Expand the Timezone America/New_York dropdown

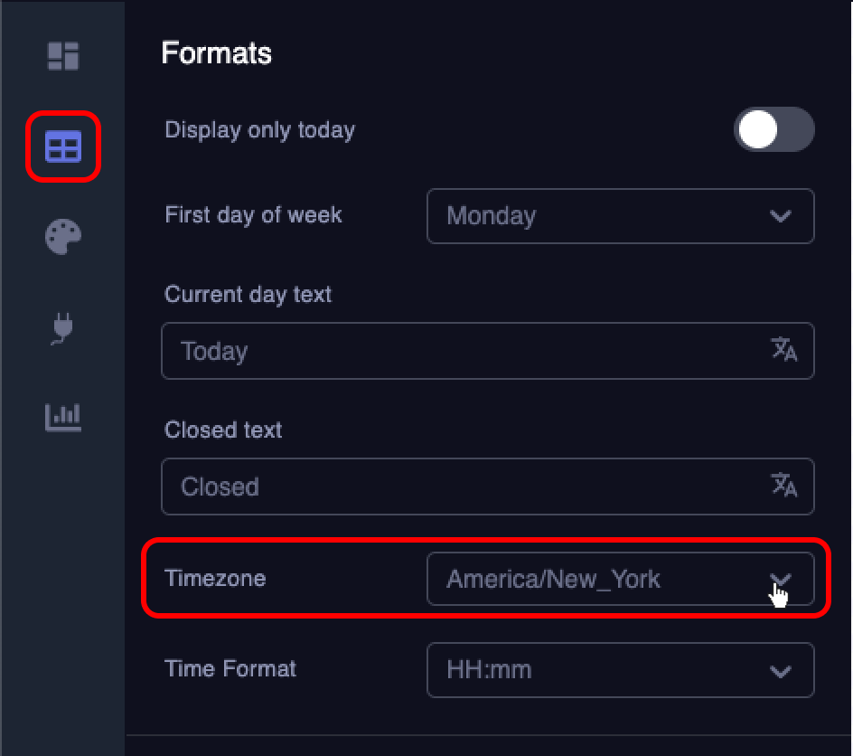(x=620, y=579)
